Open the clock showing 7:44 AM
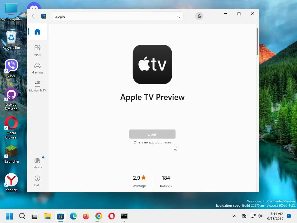This screenshot has width=297, height=223. (x=275, y=216)
